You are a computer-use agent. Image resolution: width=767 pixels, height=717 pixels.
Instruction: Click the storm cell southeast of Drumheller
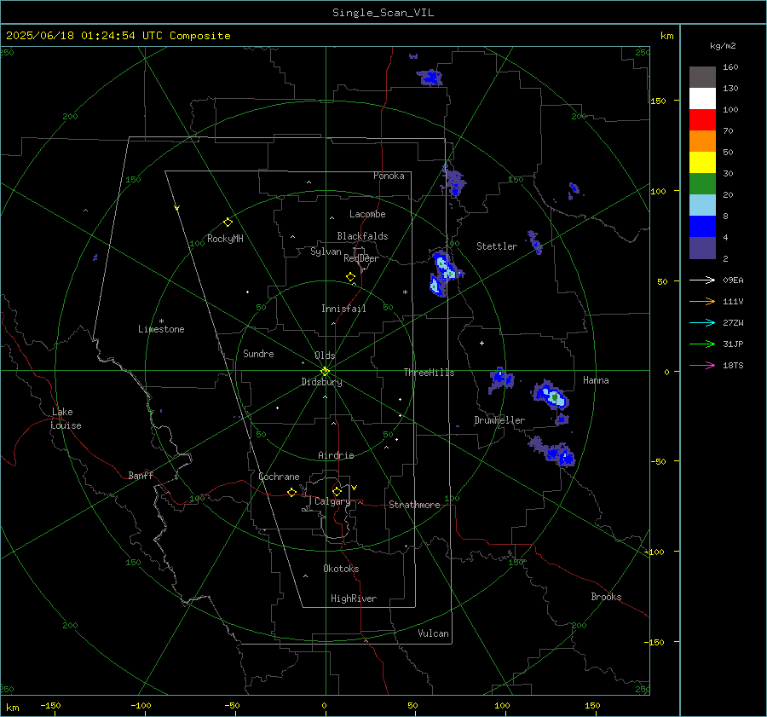pyautogui.click(x=554, y=451)
